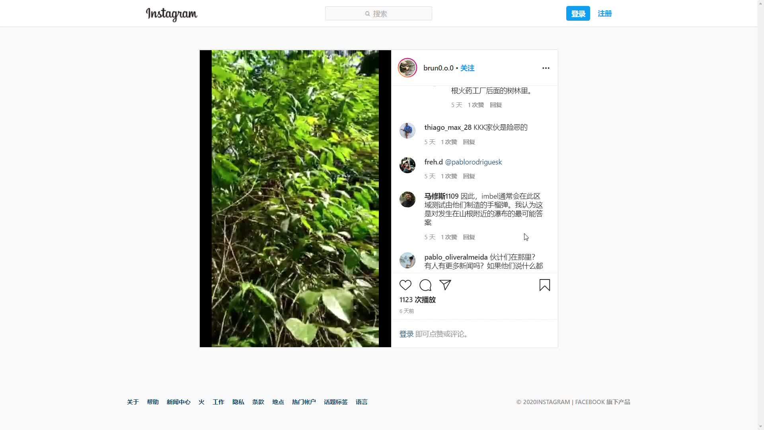Viewport: 764px width, 430px height.
Task: Open the three-dot more options menu
Action: click(x=546, y=68)
